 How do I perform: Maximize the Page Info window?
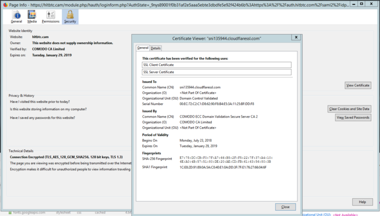[x=361, y=4]
